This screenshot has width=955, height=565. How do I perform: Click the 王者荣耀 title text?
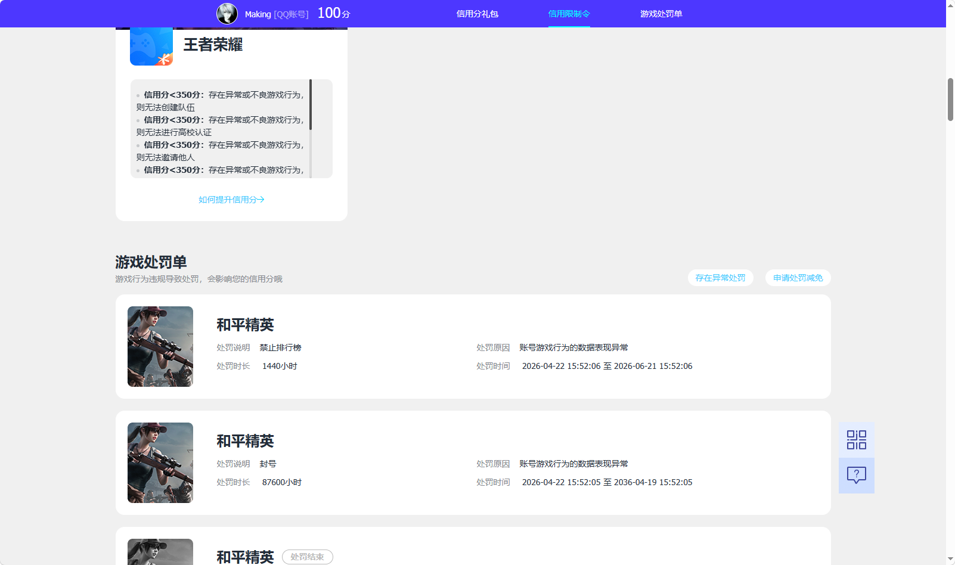tap(213, 45)
